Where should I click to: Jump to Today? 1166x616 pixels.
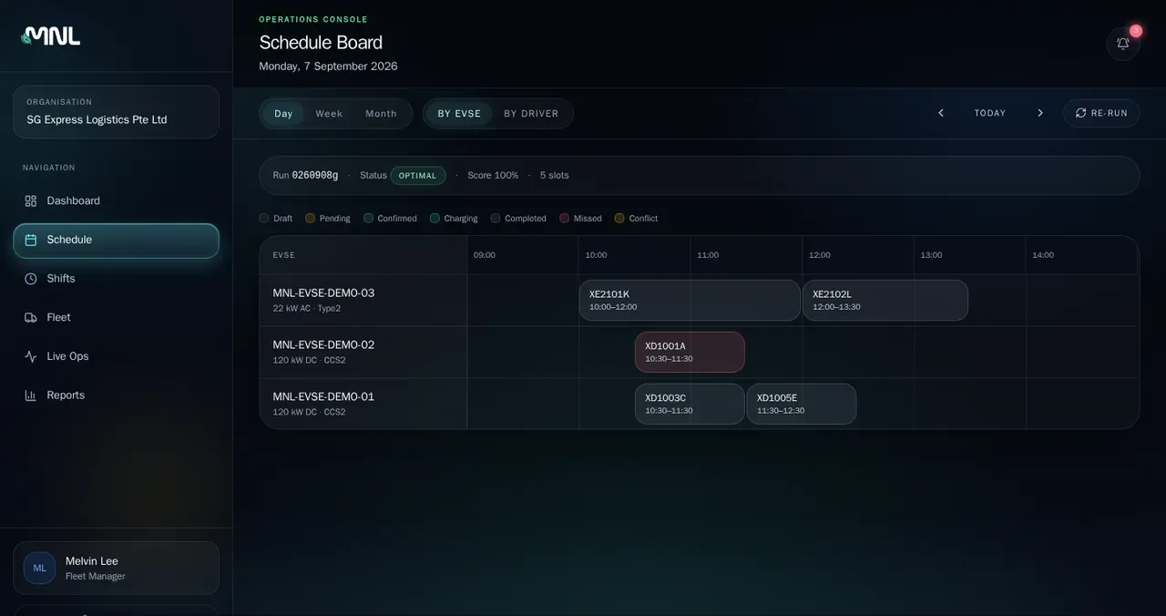pos(990,113)
